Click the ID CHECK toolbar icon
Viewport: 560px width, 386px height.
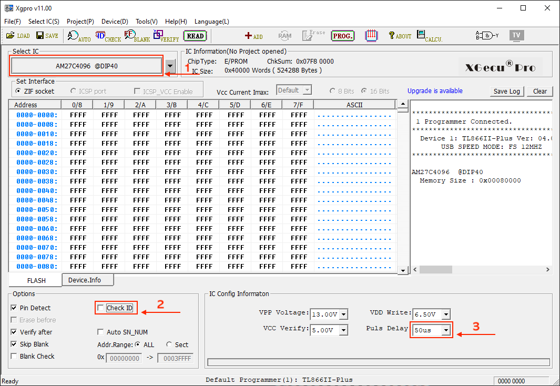108,36
